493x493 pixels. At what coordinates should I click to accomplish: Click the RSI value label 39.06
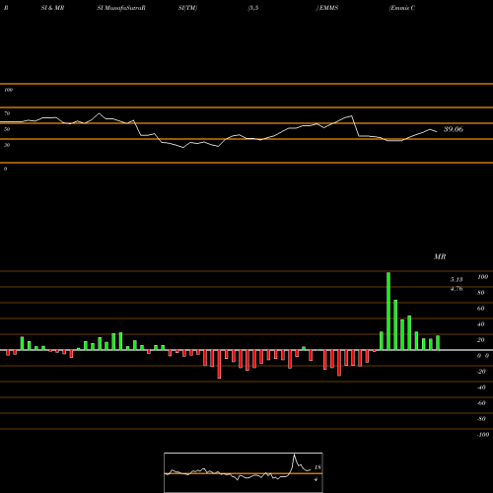pyautogui.click(x=454, y=129)
